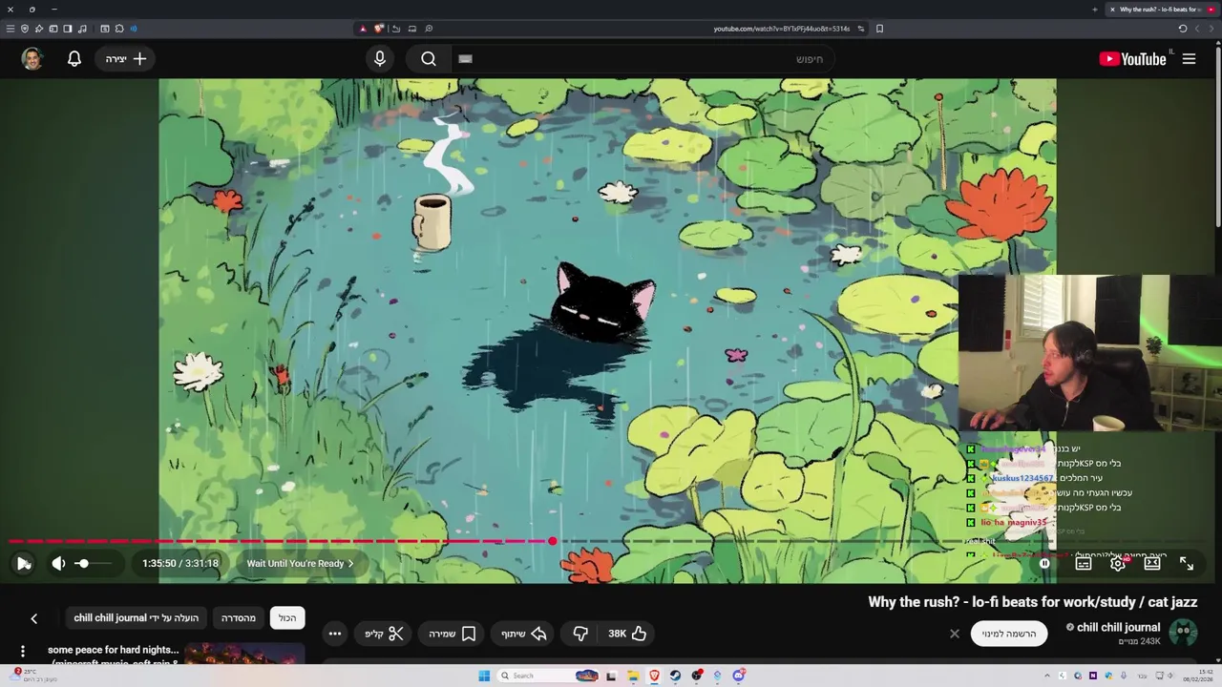Save the video with the שמירה button

(453, 634)
